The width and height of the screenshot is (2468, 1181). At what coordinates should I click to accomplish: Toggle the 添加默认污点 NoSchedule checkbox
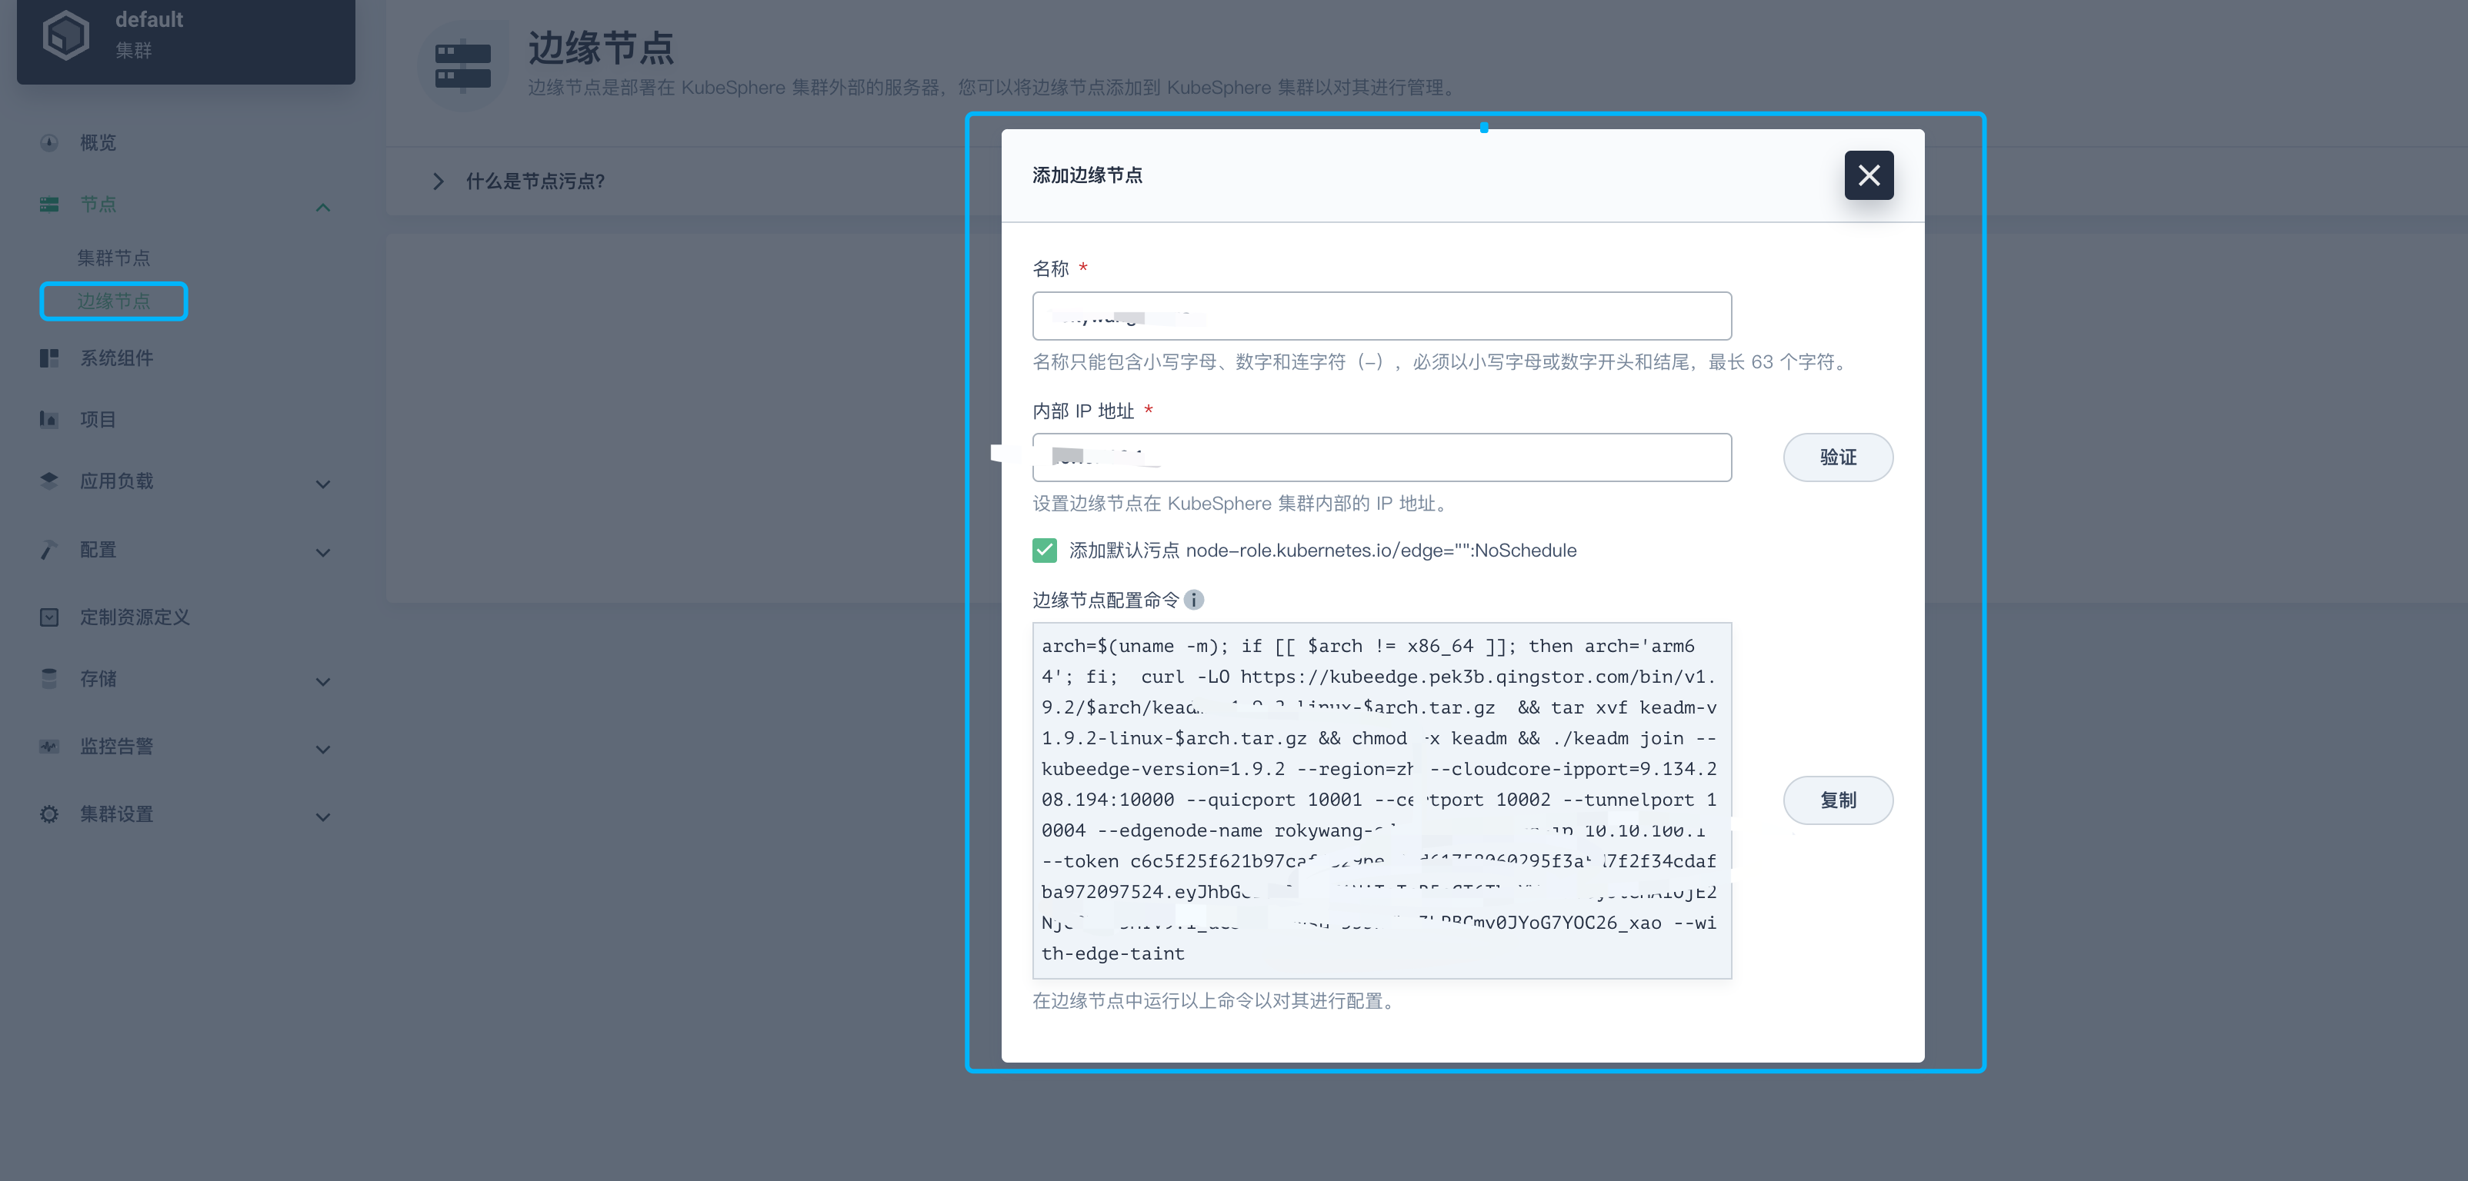tap(1044, 551)
